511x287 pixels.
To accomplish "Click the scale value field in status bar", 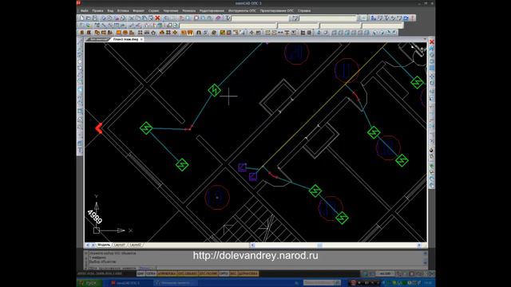I will (385, 273).
